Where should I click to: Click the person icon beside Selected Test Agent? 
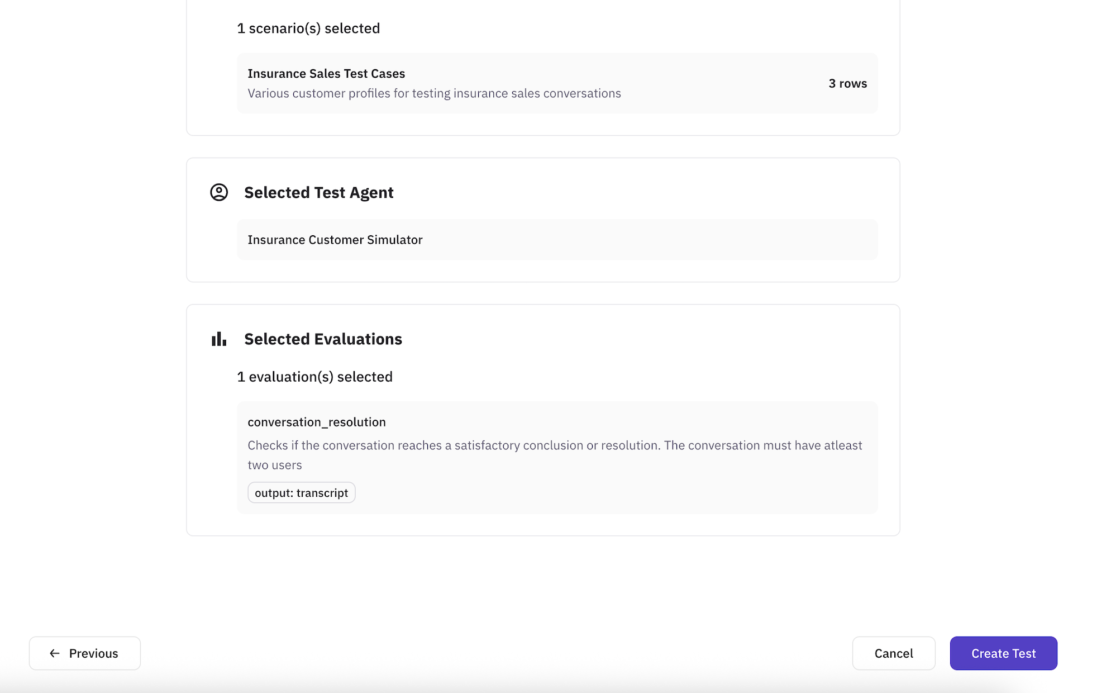coord(219,192)
